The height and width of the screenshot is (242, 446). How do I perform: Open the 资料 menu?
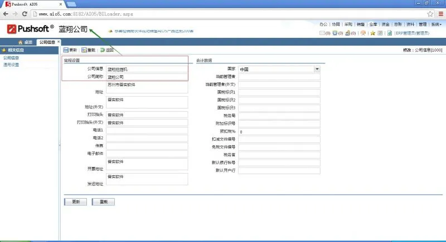(410, 24)
